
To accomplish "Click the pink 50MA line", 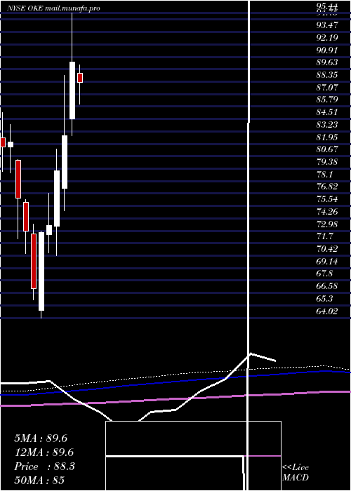I will coord(175,398).
